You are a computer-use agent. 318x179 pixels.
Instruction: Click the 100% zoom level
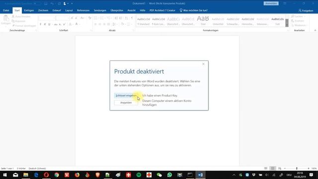coord(314,169)
